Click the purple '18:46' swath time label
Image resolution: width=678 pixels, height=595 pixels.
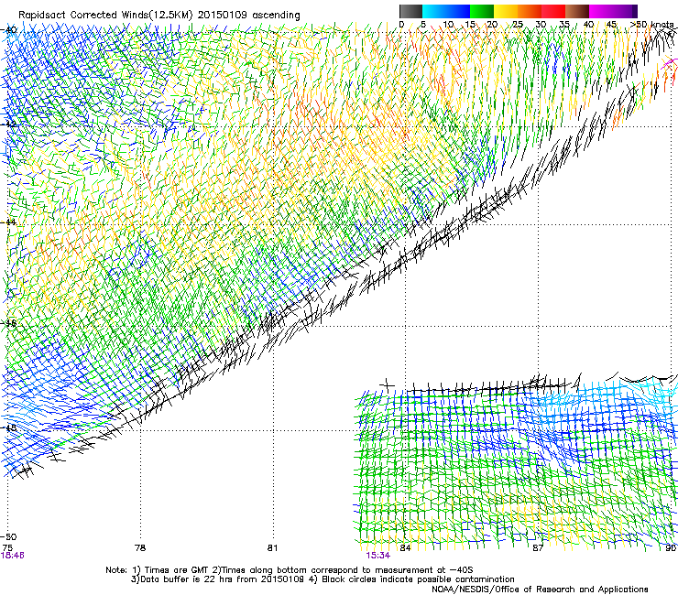click(x=13, y=556)
